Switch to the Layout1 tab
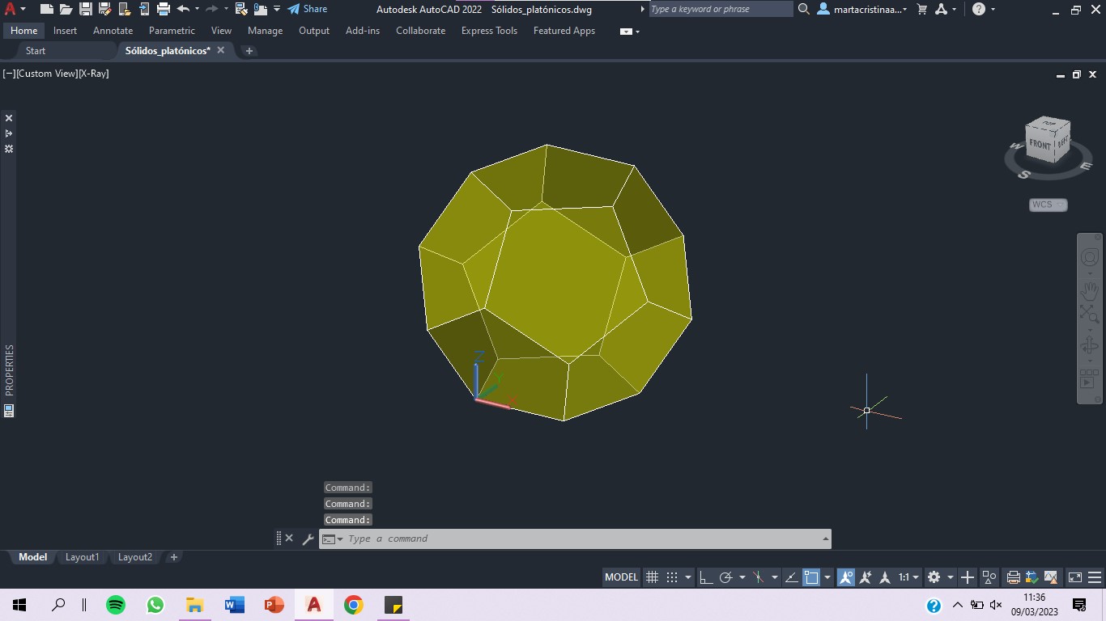Image resolution: width=1106 pixels, height=621 pixels. (82, 557)
